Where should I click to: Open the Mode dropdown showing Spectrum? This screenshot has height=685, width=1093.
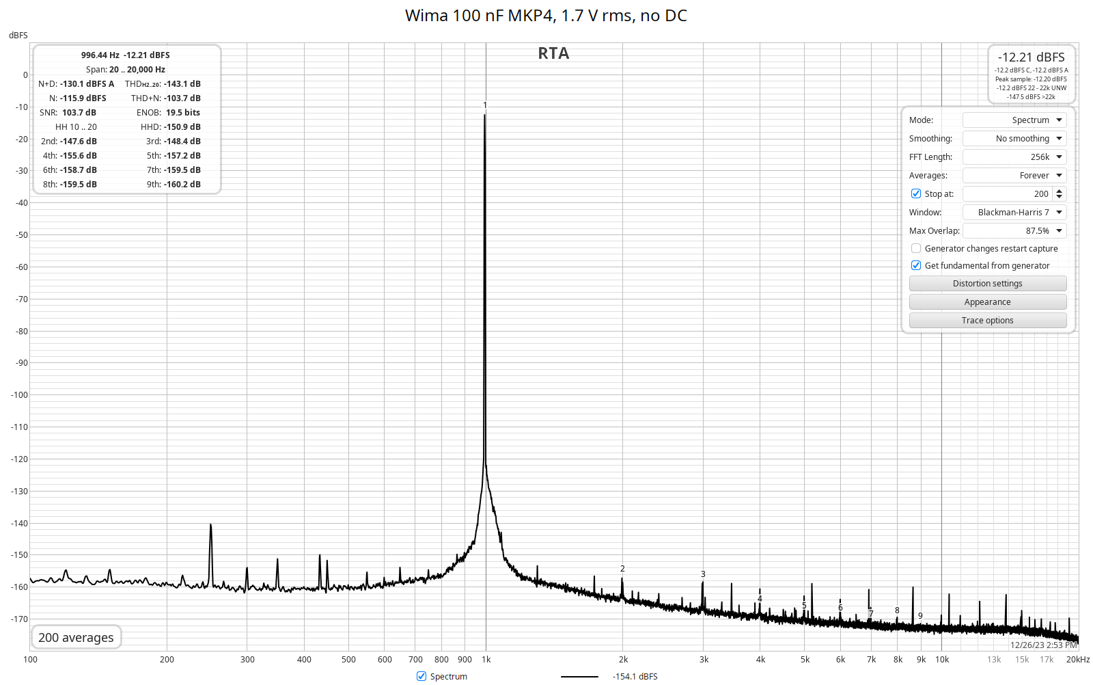coord(1014,120)
